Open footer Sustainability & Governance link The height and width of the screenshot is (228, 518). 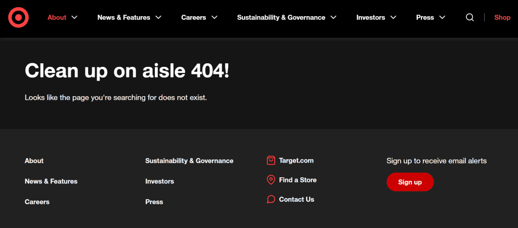(x=189, y=161)
